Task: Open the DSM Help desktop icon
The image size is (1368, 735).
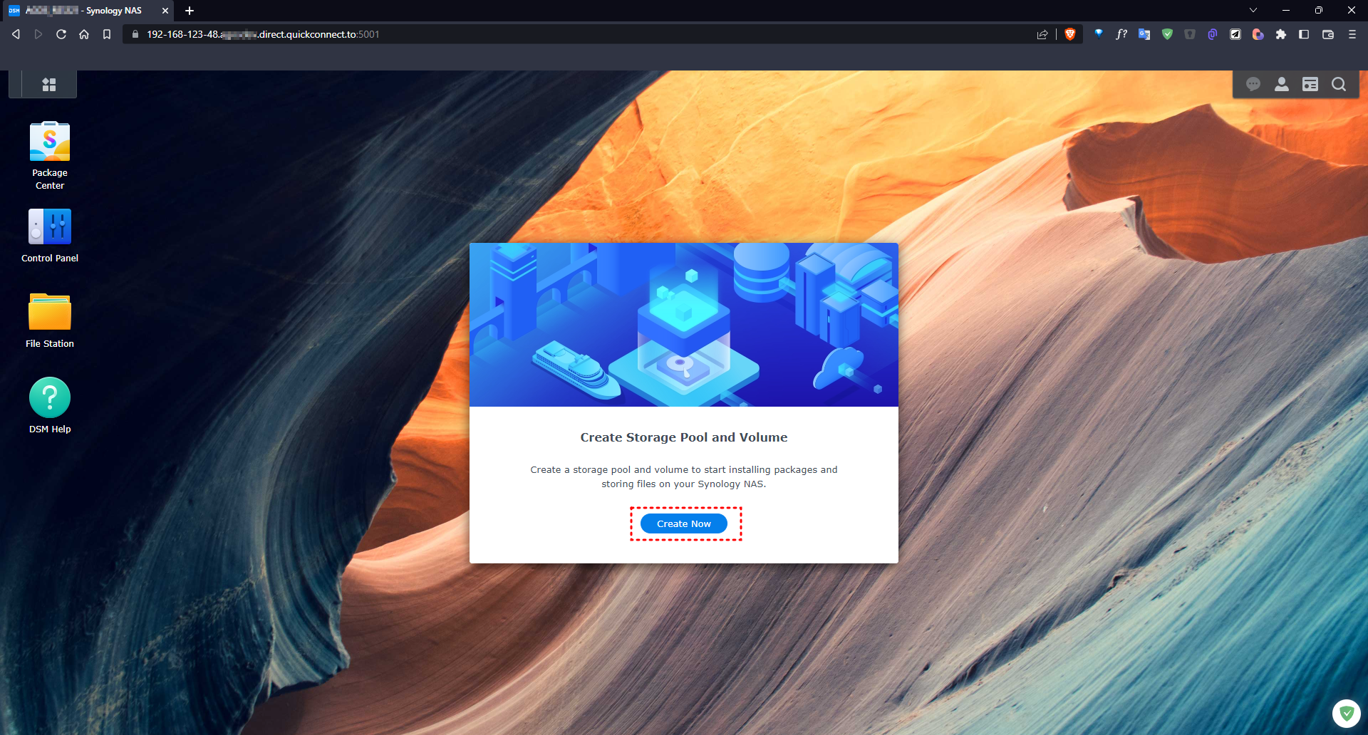Action: pyautogui.click(x=50, y=406)
